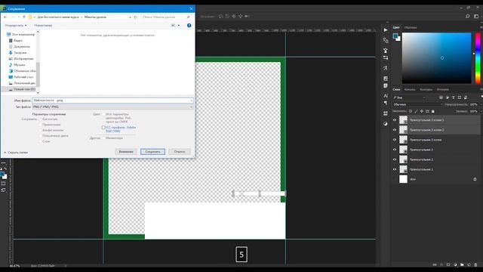Screen dimensions: 483x272
Task: Lock transparent pixels in Layers panel
Action: click(411, 111)
